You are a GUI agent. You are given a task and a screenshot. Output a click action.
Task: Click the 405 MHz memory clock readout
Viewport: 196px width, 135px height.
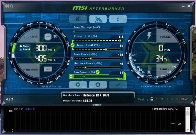(x=45, y=58)
